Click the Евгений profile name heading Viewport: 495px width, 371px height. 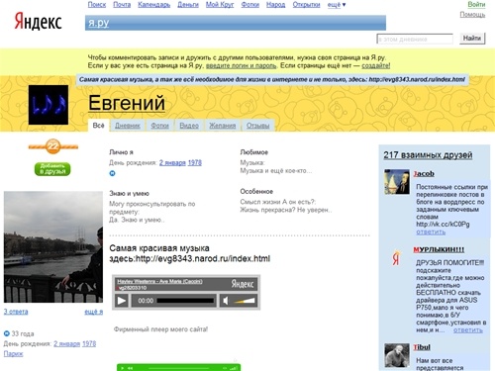(x=127, y=103)
